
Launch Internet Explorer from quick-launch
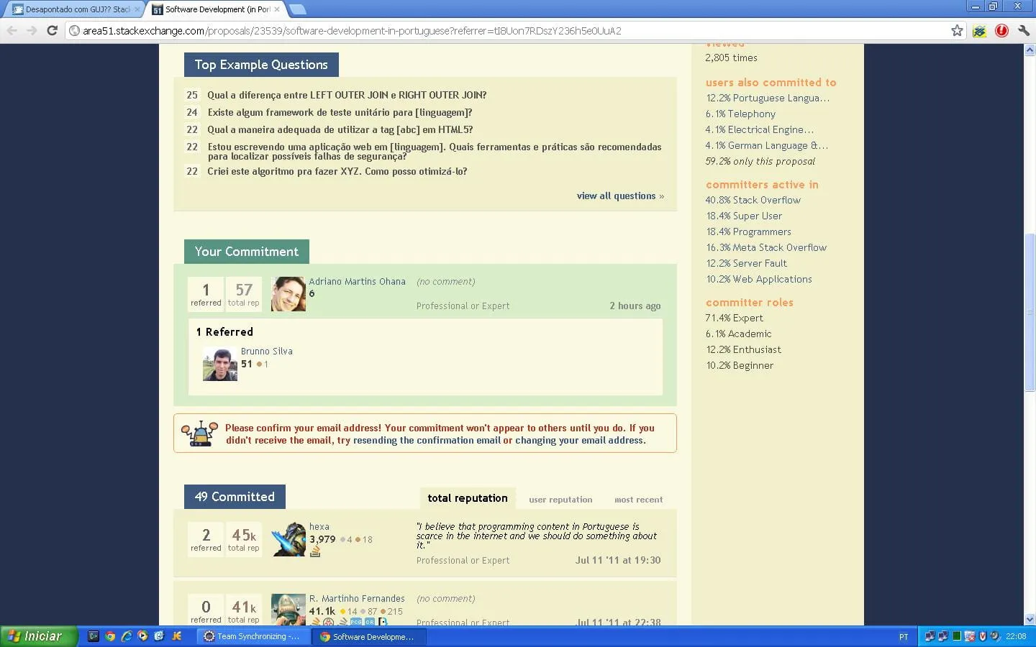point(127,636)
